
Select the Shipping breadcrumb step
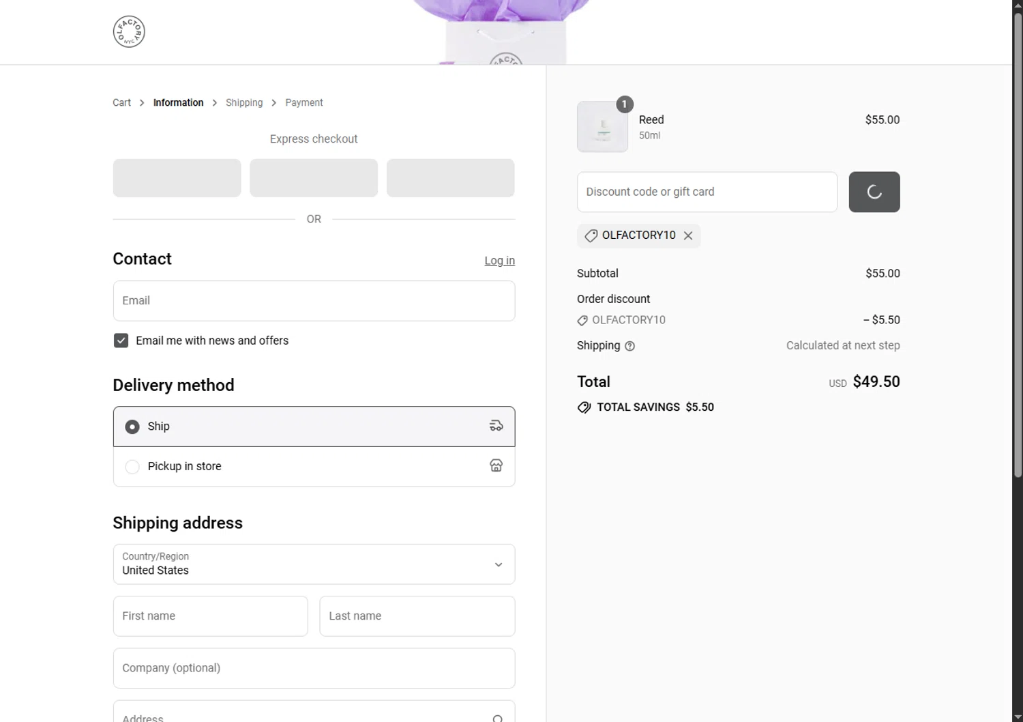click(x=244, y=102)
